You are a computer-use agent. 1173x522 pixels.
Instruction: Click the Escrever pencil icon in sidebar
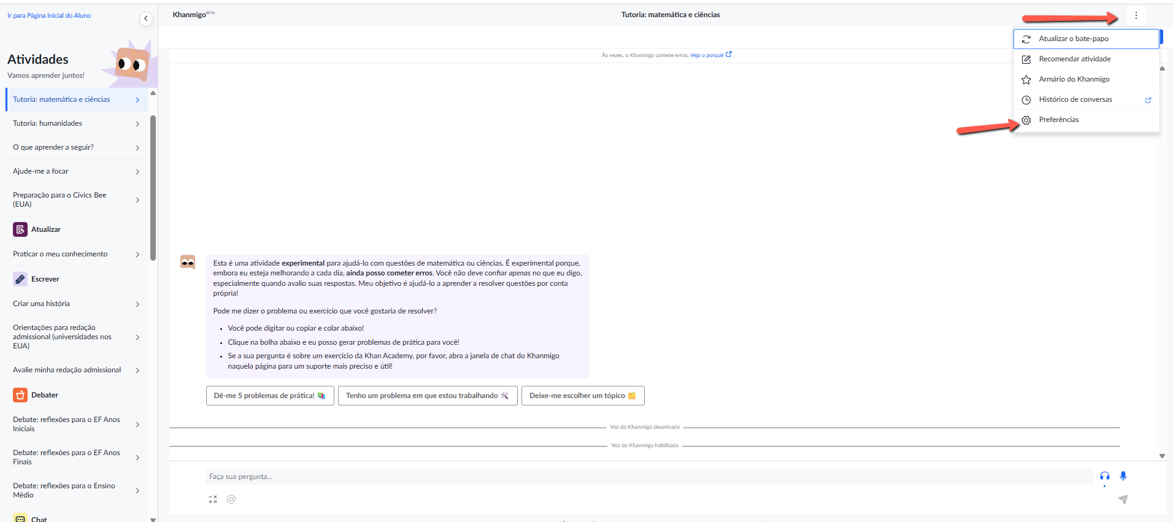coord(20,279)
